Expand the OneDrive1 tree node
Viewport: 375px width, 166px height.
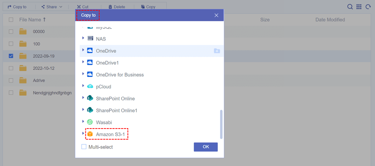point(83,62)
